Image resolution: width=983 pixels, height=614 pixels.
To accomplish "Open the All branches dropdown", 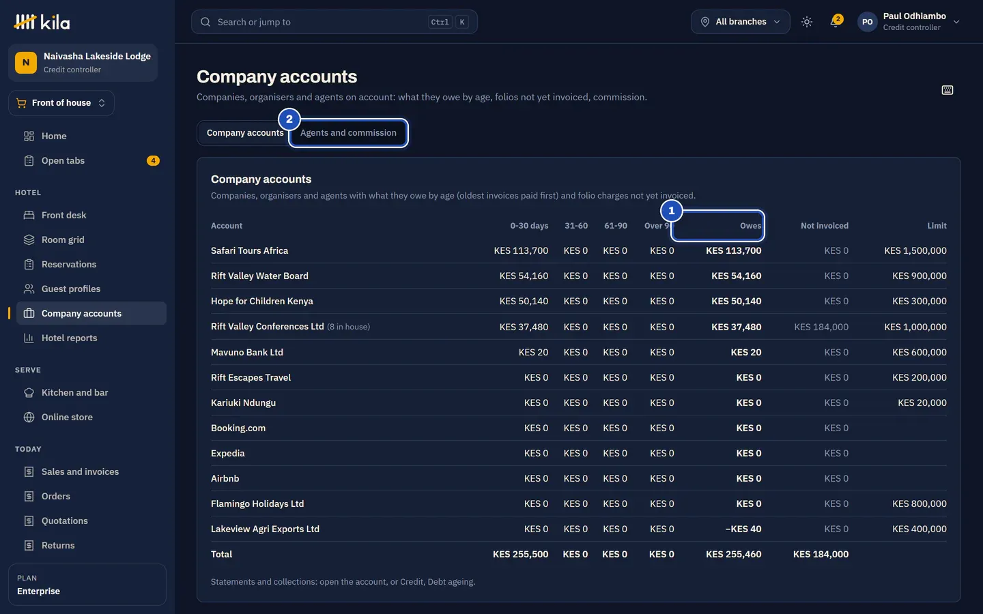I will point(740,22).
